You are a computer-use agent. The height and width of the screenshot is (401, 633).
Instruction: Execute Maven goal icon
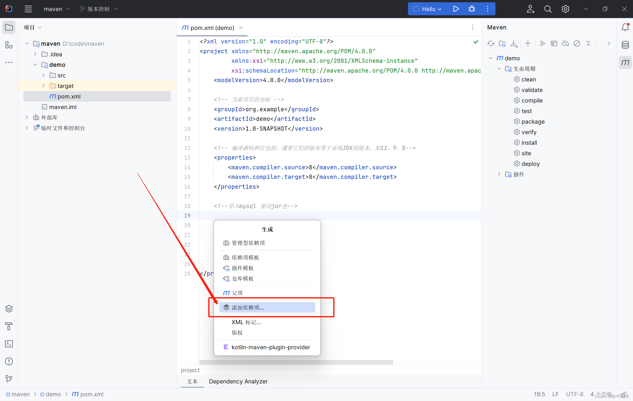(554, 44)
